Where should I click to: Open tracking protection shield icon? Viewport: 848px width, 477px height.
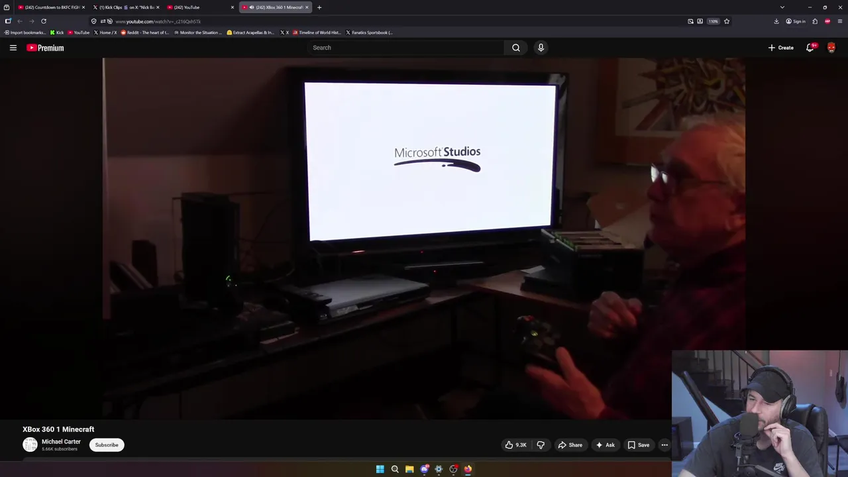(x=94, y=21)
